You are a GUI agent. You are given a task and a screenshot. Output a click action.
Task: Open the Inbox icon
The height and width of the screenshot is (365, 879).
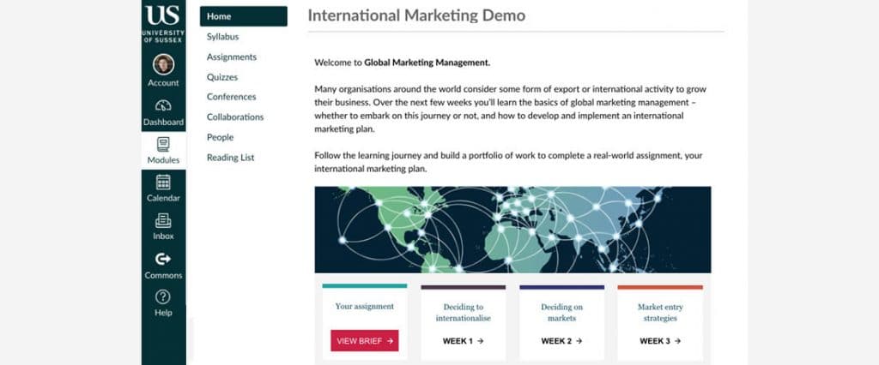163,220
